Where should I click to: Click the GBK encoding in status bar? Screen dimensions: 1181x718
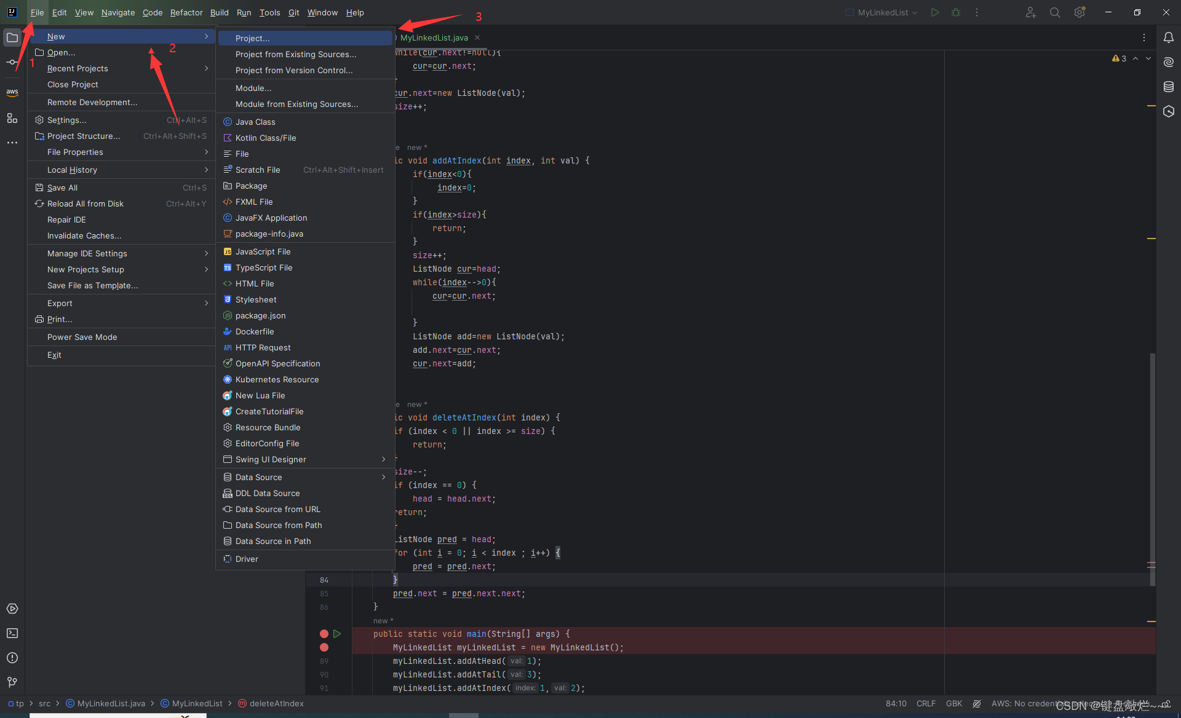pyautogui.click(x=954, y=703)
